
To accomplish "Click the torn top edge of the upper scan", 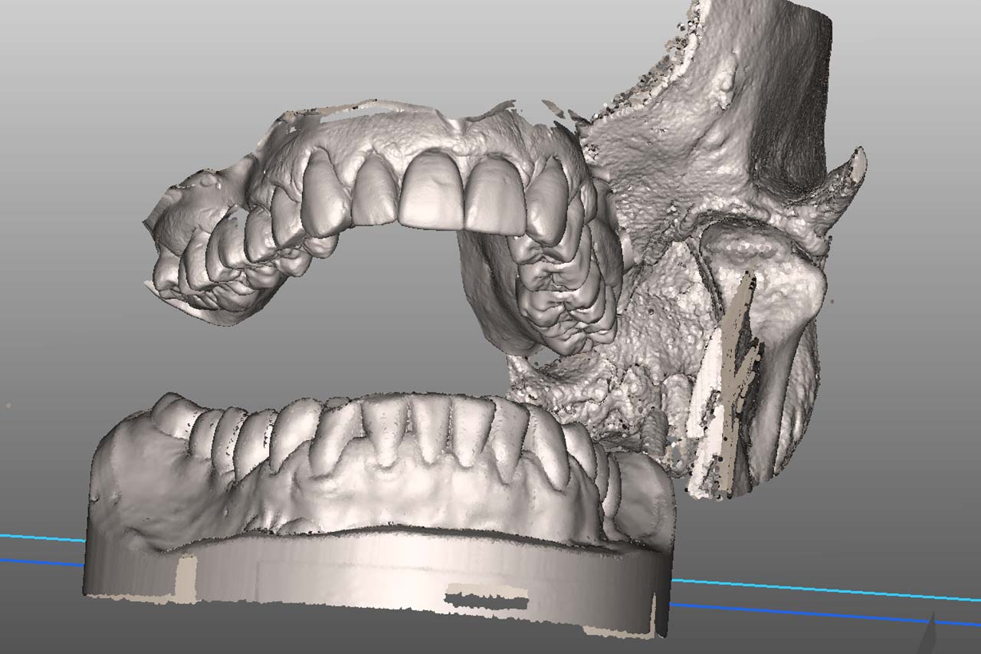I will pos(368,106).
